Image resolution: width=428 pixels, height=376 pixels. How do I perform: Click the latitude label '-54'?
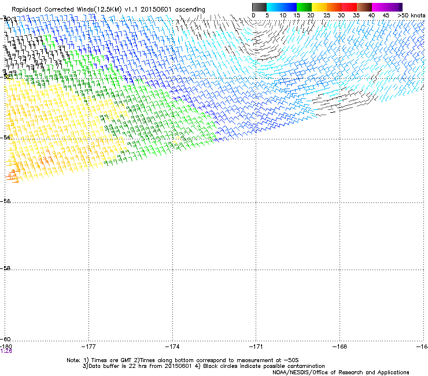click(x=5, y=137)
